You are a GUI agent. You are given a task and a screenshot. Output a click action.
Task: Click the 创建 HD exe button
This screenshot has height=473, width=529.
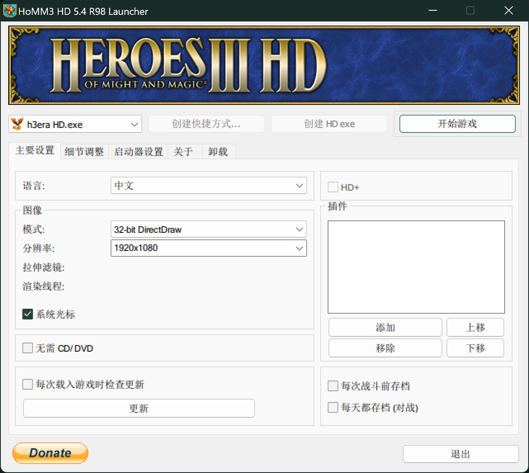point(329,124)
